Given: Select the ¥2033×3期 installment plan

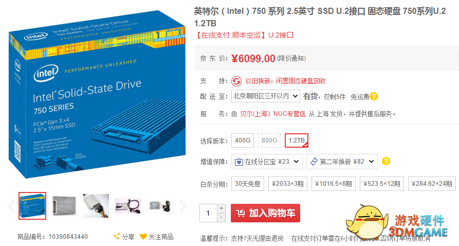Looking at the screenshot, I should (288, 184).
